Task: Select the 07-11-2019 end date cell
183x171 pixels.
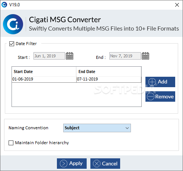Action: (109, 79)
